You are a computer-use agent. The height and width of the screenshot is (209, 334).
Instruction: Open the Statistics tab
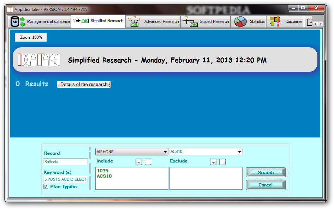click(257, 21)
